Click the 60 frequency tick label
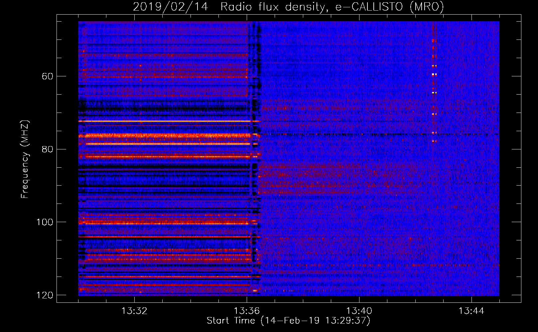The image size is (538, 332). coord(48,76)
